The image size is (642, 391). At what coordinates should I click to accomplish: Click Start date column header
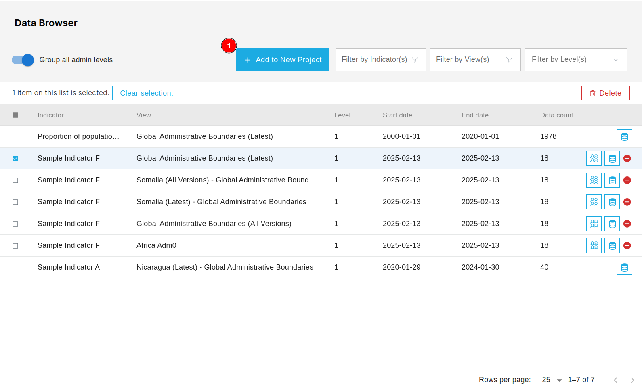click(397, 115)
